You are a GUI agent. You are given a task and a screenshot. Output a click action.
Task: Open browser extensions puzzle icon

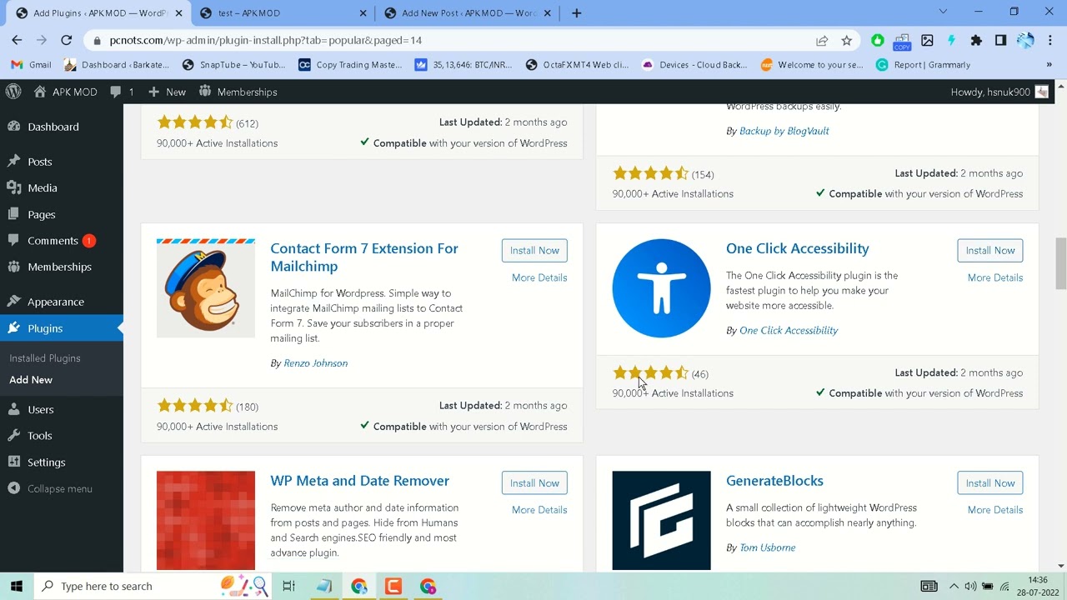(976, 40)
